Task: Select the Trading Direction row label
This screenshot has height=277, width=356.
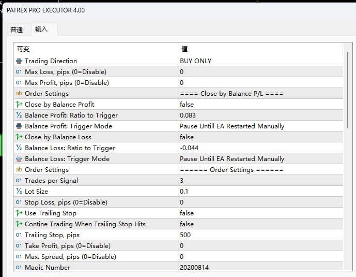Action: 51,61
